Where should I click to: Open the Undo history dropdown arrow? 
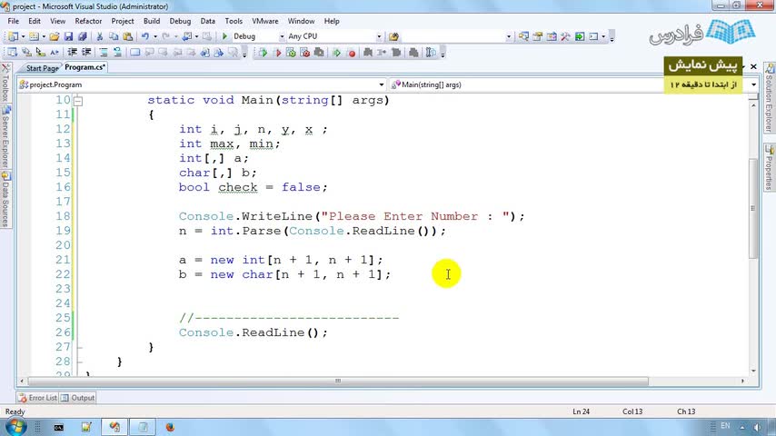point(154,36)
